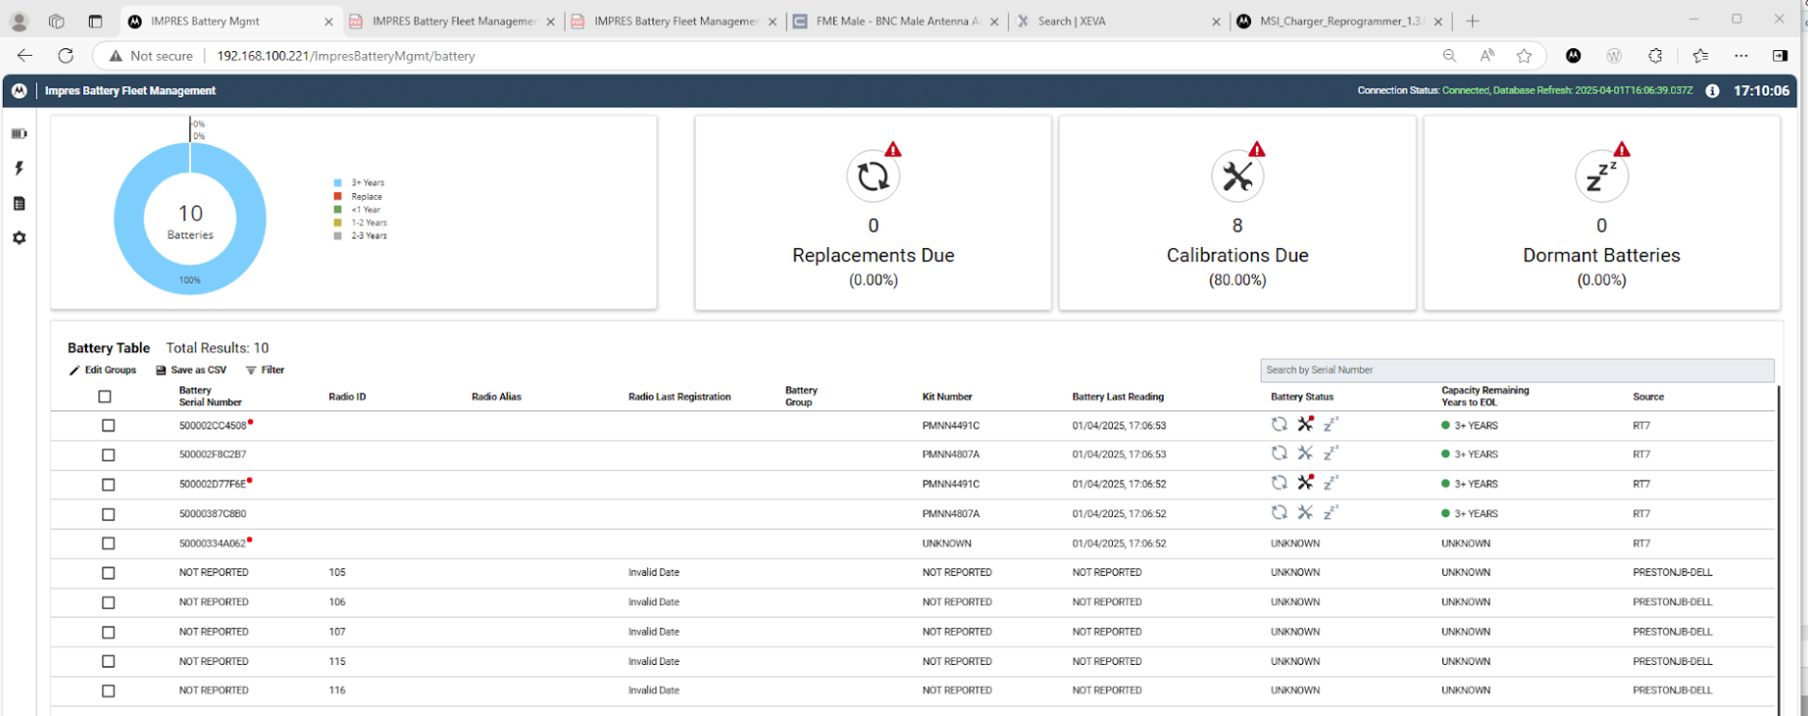Click the Calibrations Due tools icon

(x=1238, y=176)
